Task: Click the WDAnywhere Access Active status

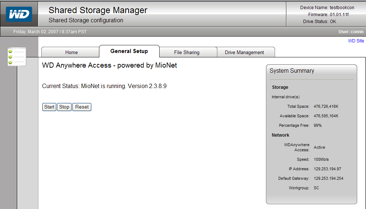Action: point(319,147)
